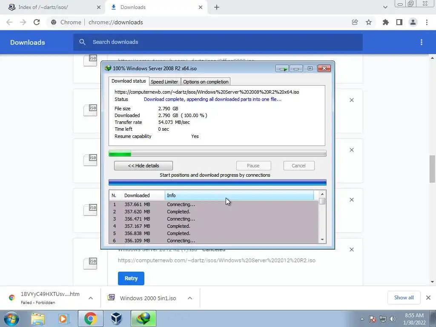This screenshot has width=436, height=327.
Task: Click the N. column header
Action: 115,195
